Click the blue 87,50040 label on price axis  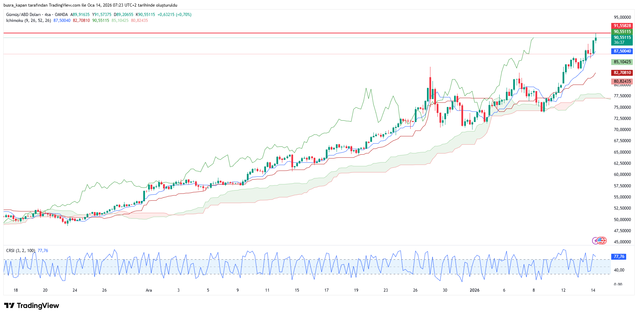point(622,51)
